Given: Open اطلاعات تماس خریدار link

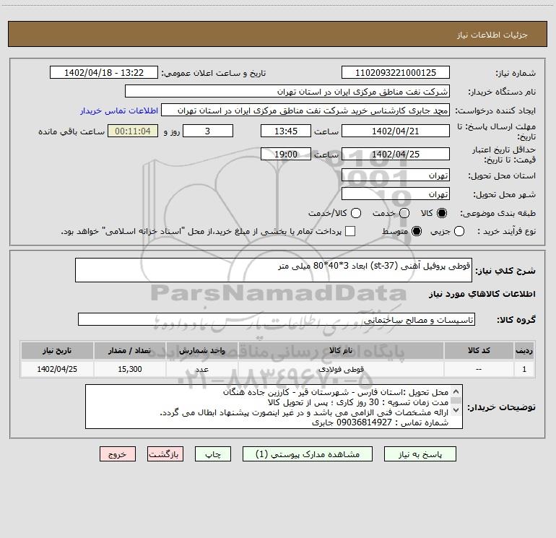Looking at the screenshot, I should [119, 110].
